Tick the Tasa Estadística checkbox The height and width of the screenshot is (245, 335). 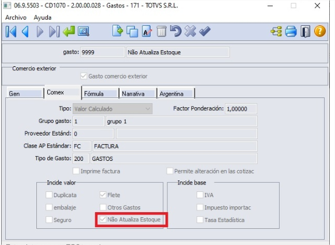coord(200,220)
